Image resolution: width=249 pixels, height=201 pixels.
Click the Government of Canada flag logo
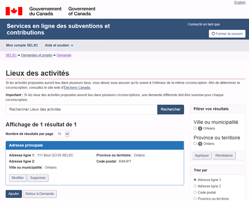[14, 11]
